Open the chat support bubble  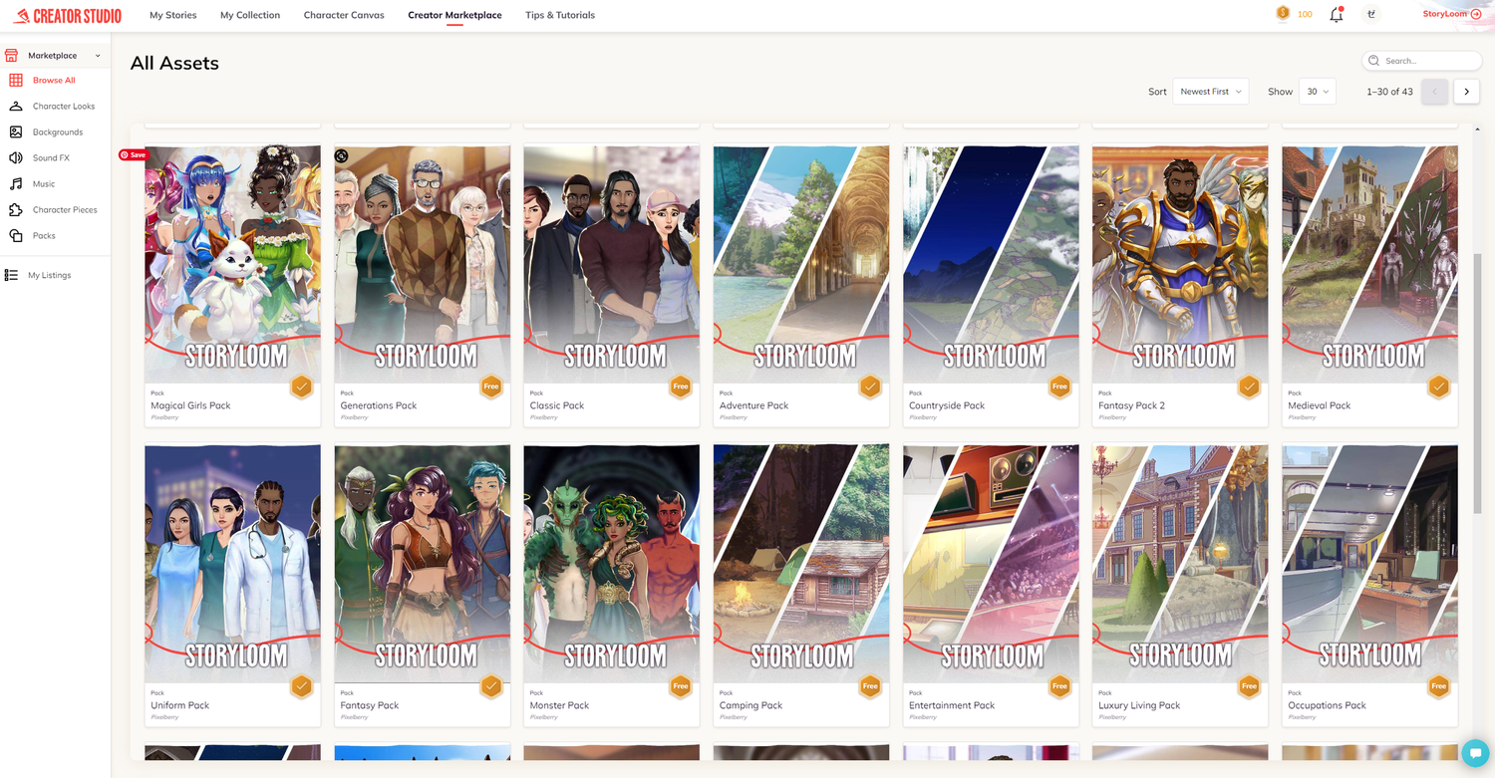[x=1473, y=753]
